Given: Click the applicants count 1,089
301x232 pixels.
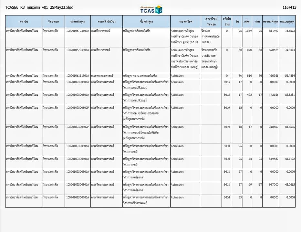Looking at the screenshot, I should click(x=248, y=31).
